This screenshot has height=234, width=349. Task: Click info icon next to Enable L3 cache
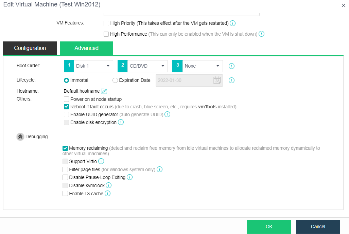(108, 194)
